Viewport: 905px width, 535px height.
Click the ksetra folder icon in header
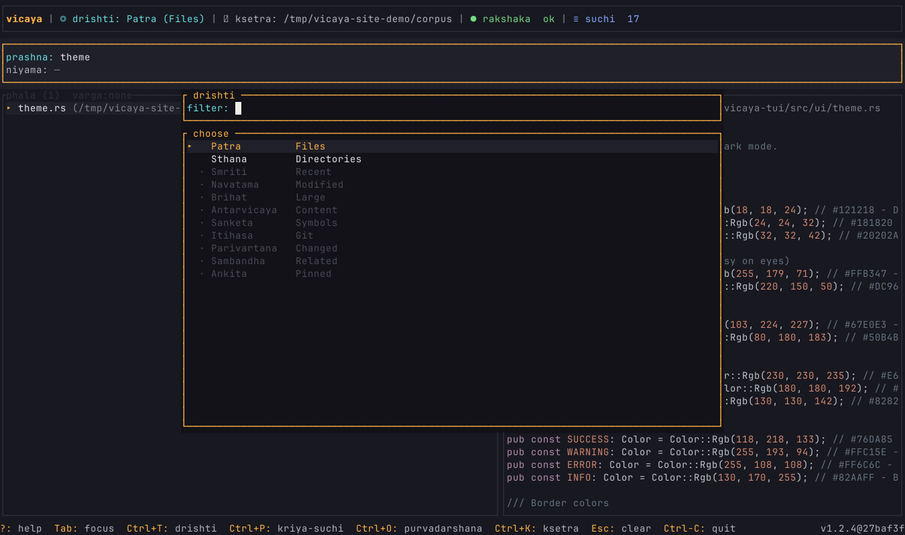pyautogui.click(x=226, y=19)
